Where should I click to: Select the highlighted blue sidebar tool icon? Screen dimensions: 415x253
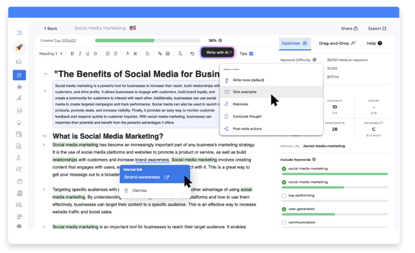19,75
